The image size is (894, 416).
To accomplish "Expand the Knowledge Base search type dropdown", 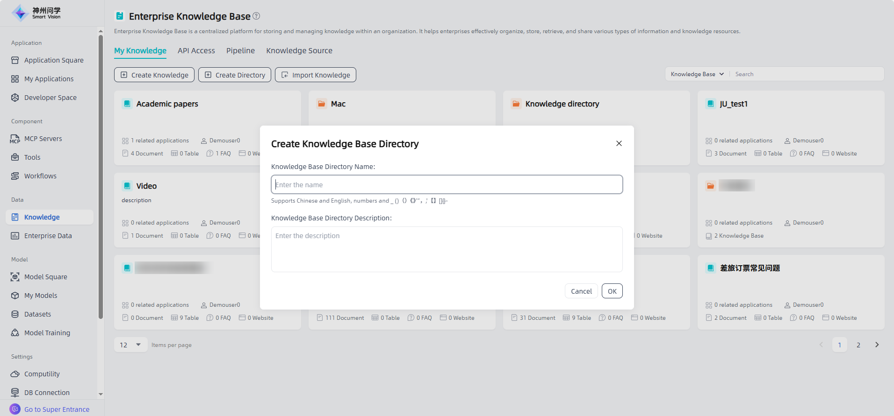I will click(x=697, y=74).
